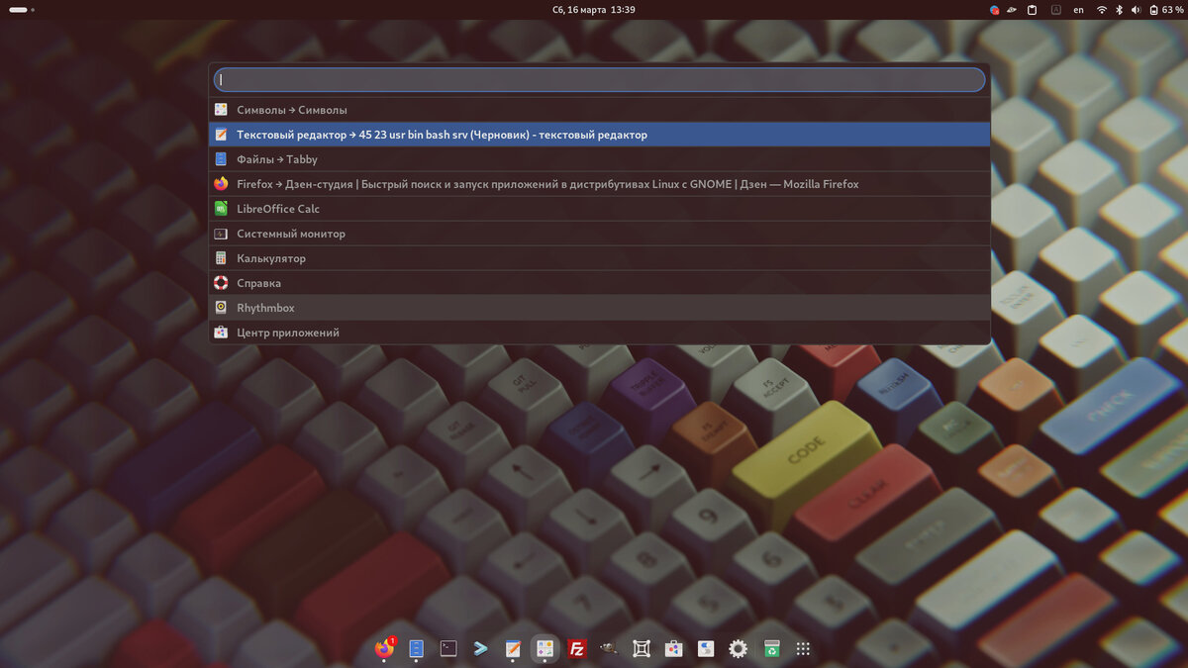Open the Tabby terminal dock icon

(480, 649)
